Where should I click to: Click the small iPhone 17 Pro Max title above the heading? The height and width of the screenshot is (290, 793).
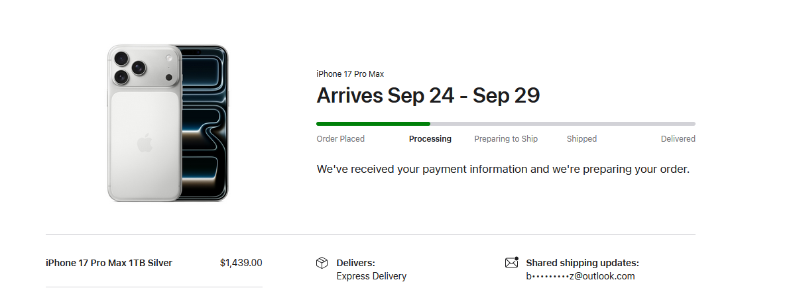coord(350,74)
